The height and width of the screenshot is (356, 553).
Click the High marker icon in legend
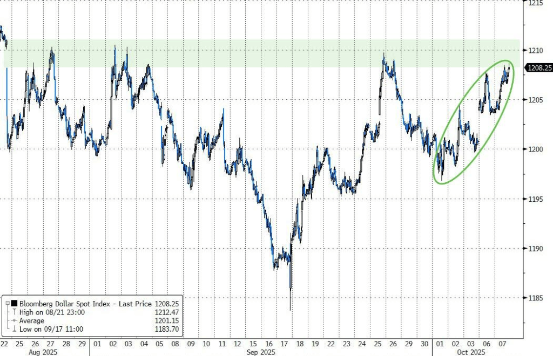click(x=13, y=311)
